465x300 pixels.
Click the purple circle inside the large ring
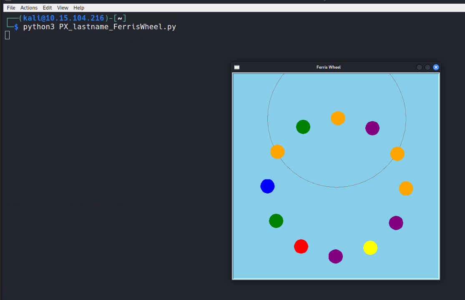click(372, 128)
